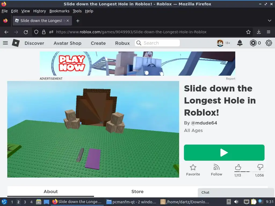Like the game with thumbs up
The image size is (275, 206).
coord(238,167)
